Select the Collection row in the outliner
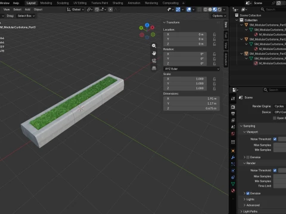Screen dimensions: 286x214 [251, 20]
